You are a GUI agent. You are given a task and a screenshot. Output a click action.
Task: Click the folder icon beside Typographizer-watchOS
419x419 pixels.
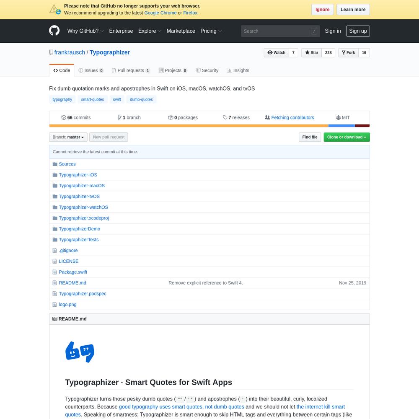pyautogui.click(x=55, y=207)
